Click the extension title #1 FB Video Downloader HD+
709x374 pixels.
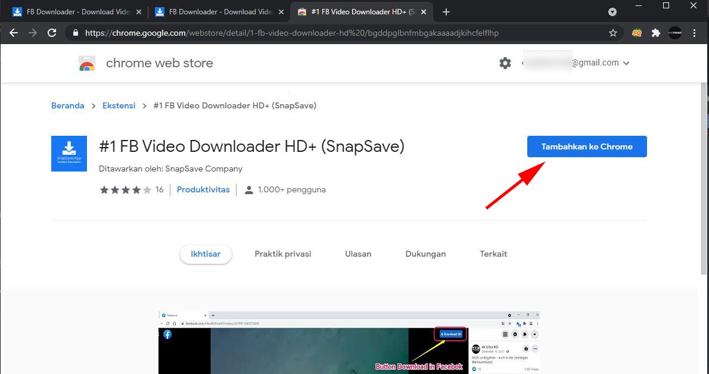click(x=251, y=147)
